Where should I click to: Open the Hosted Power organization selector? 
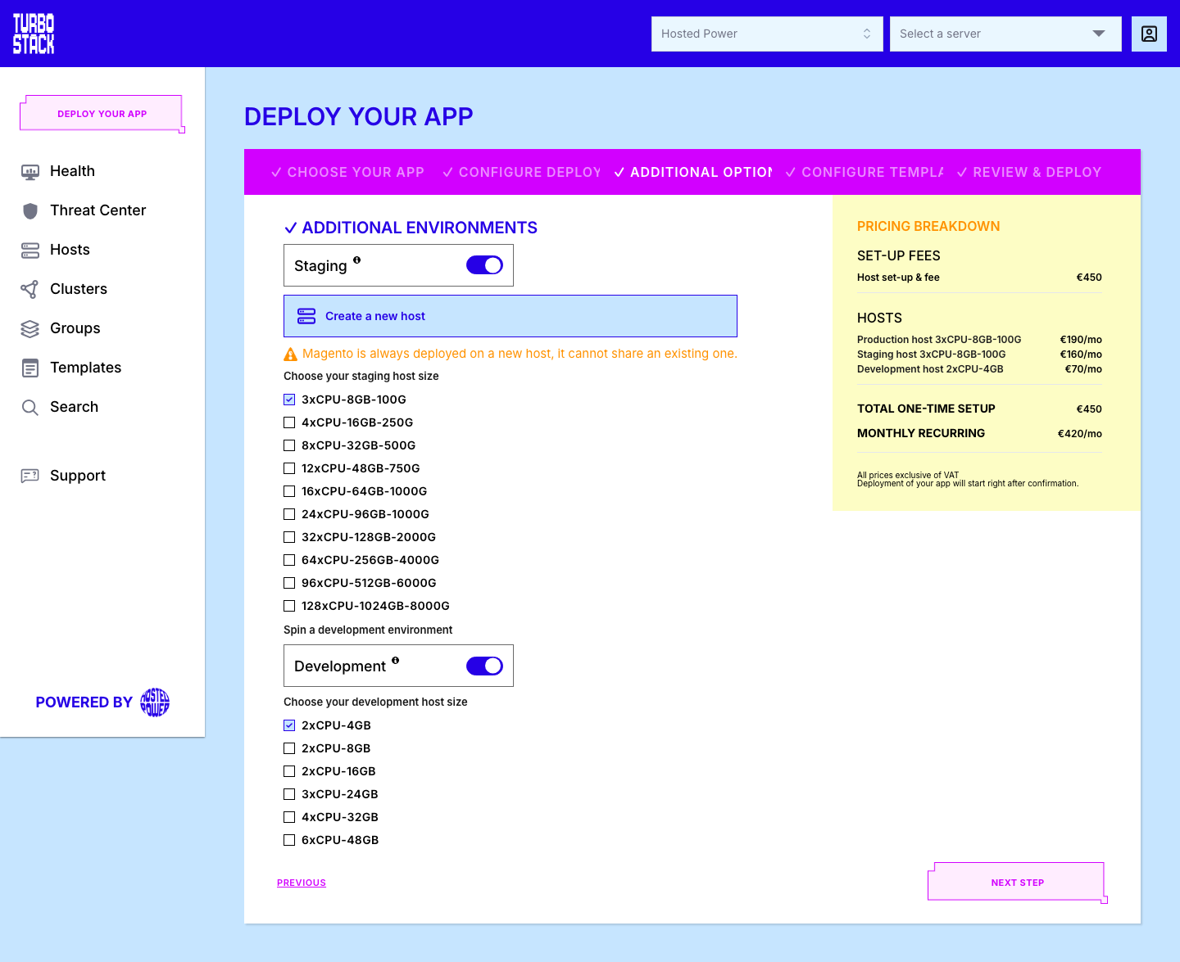coord(767,34)
